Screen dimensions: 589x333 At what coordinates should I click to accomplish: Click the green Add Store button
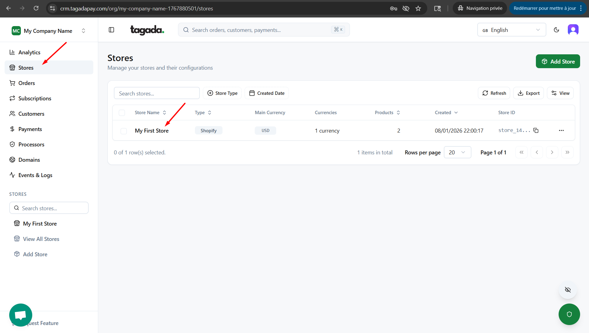click(557, 61)
